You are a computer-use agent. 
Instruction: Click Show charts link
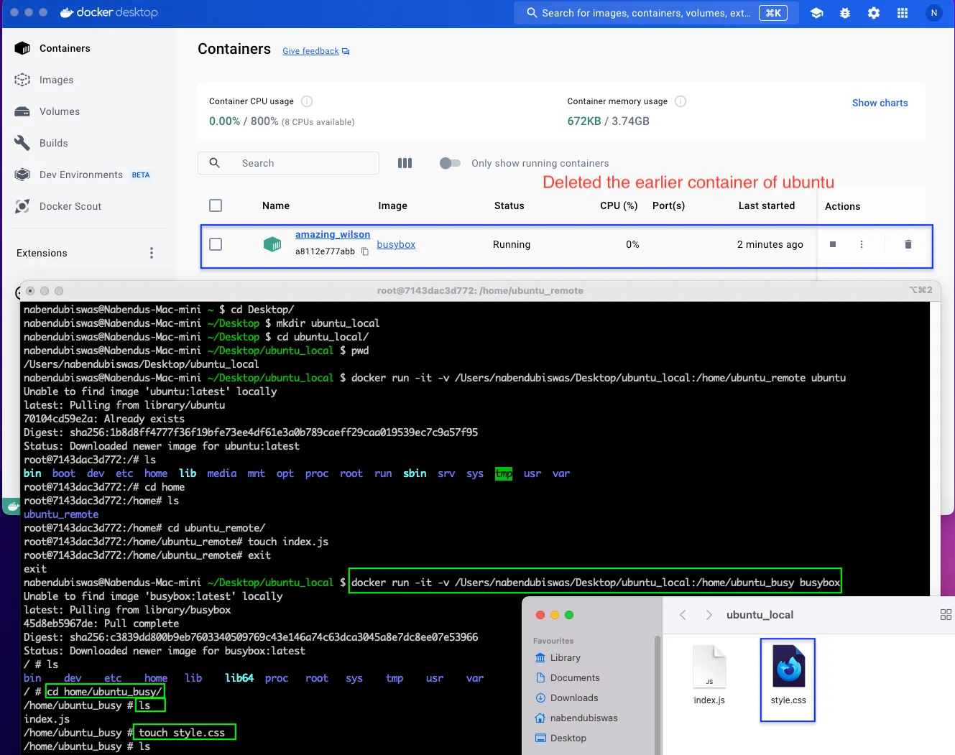[x=880, y=103]
